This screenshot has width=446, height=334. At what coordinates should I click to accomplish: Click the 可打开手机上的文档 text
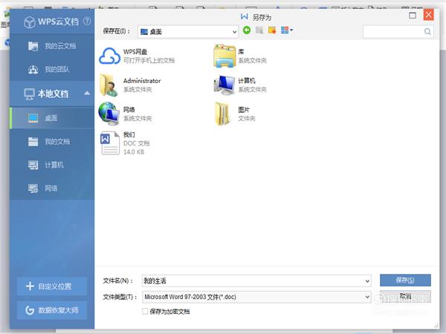[x=149, y=60]
